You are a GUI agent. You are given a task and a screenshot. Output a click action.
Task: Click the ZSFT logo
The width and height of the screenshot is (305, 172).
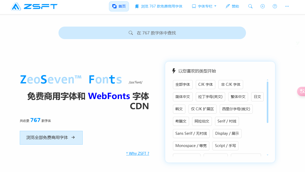[34, 6]
